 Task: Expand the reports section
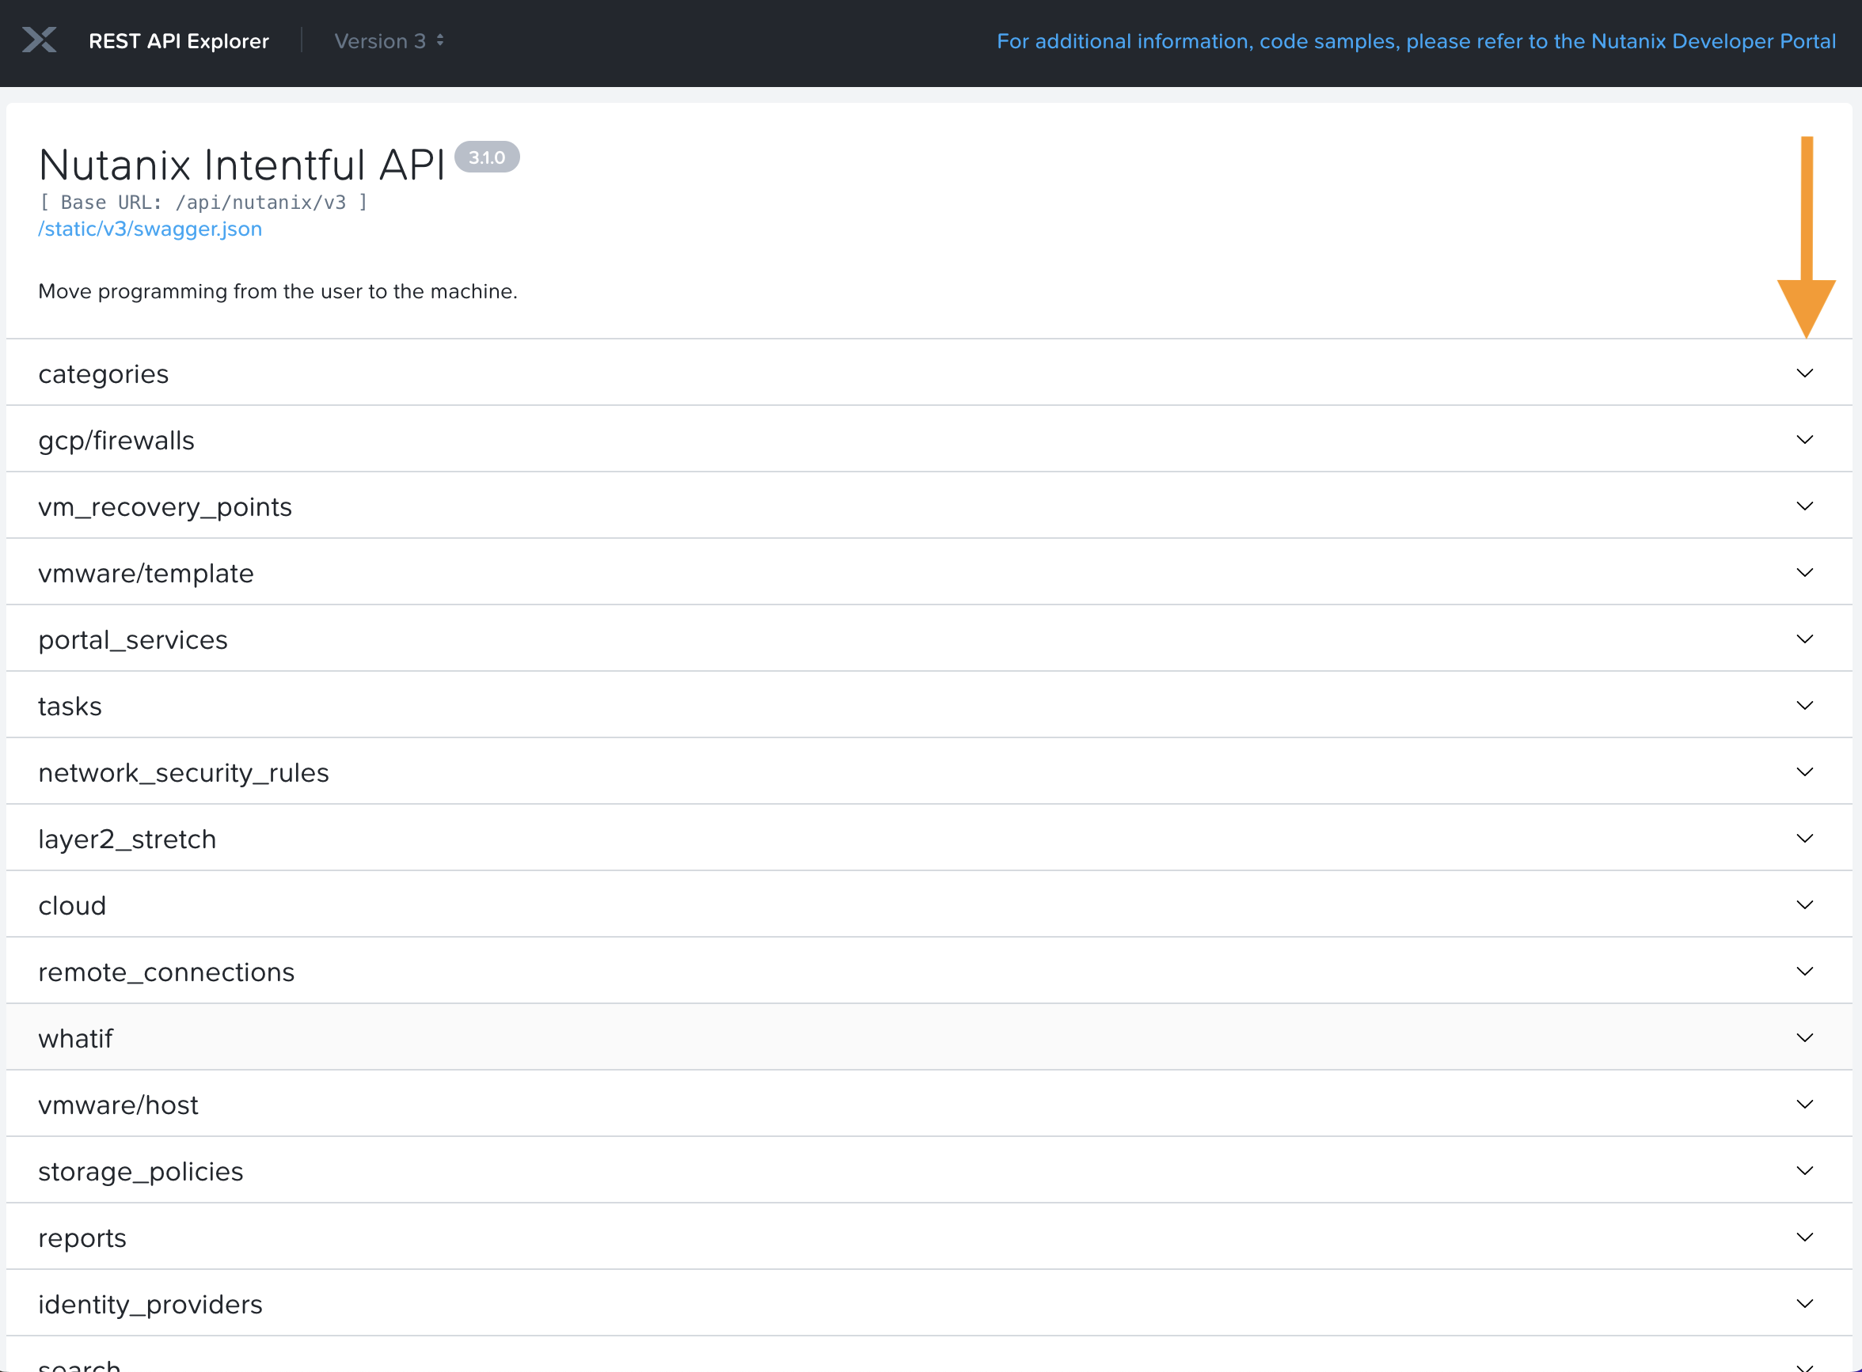[x=82, y=1237]
